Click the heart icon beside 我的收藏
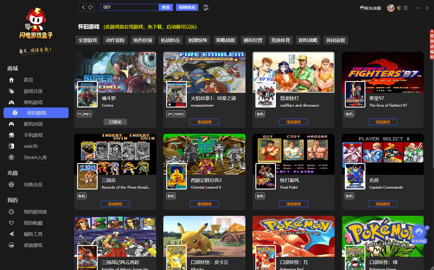 [x=11, y=223]
